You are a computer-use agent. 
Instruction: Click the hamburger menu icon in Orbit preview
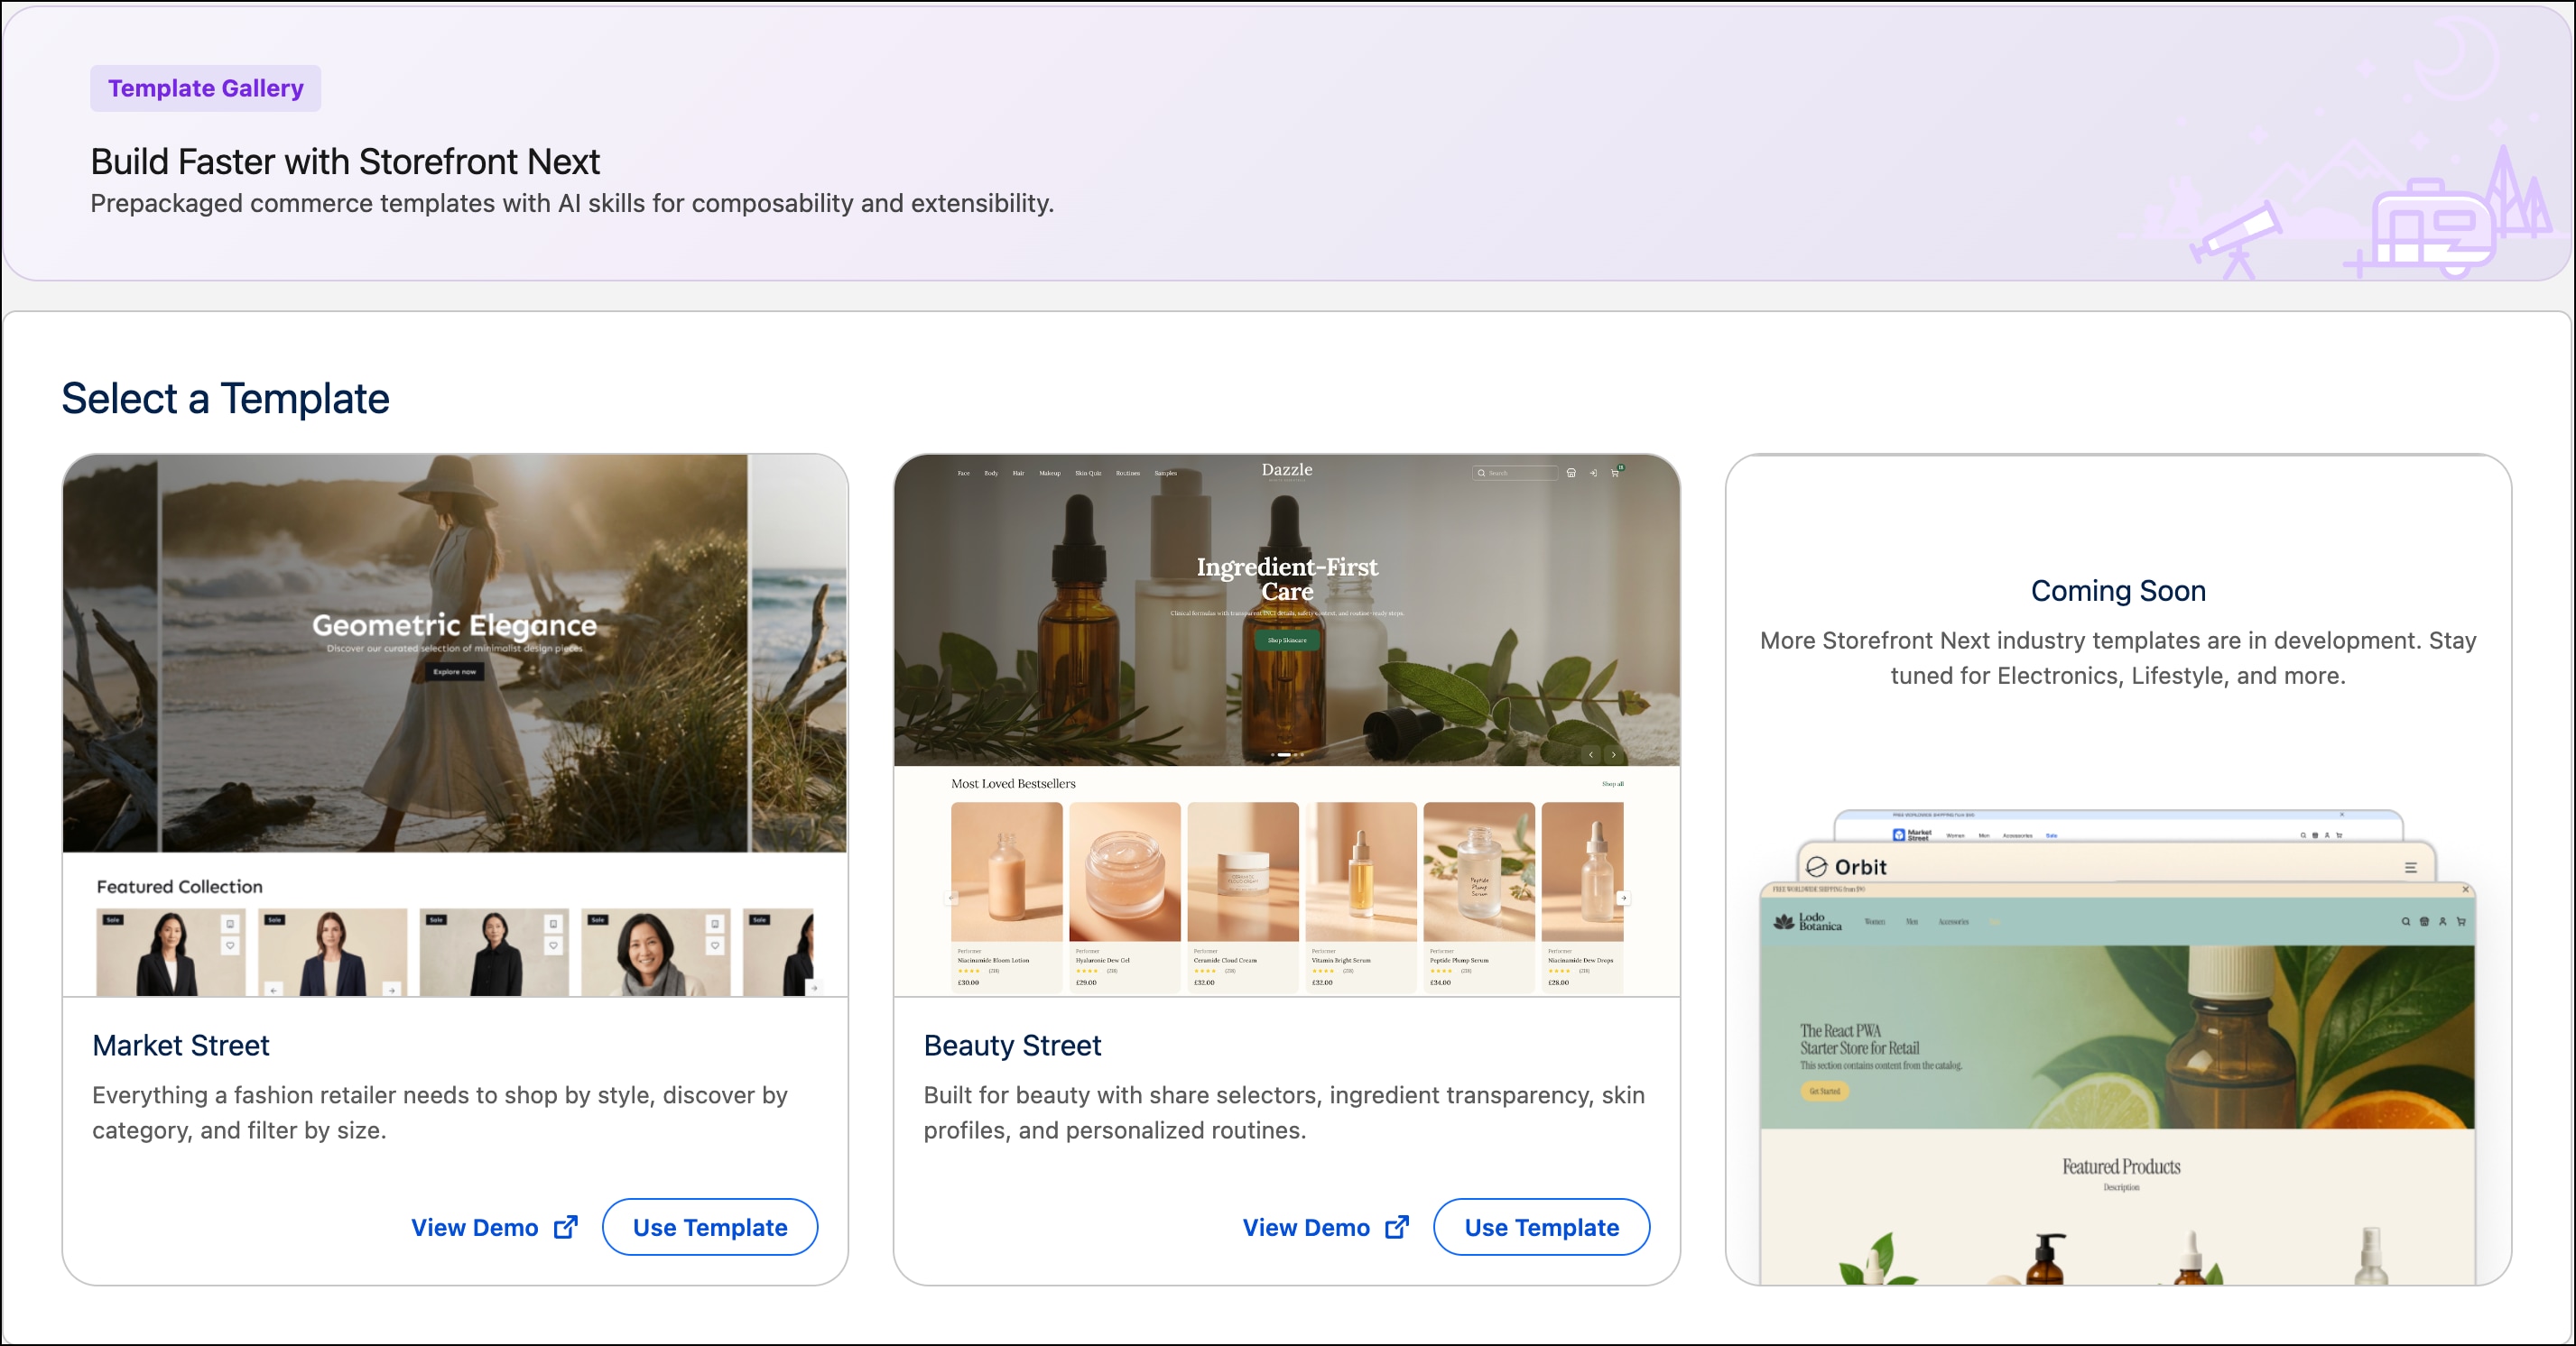pos(2411,867)
